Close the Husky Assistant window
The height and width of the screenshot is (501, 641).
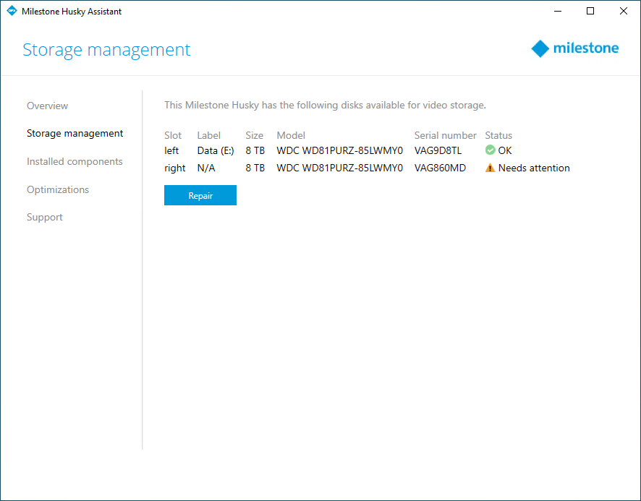(624, 11)
